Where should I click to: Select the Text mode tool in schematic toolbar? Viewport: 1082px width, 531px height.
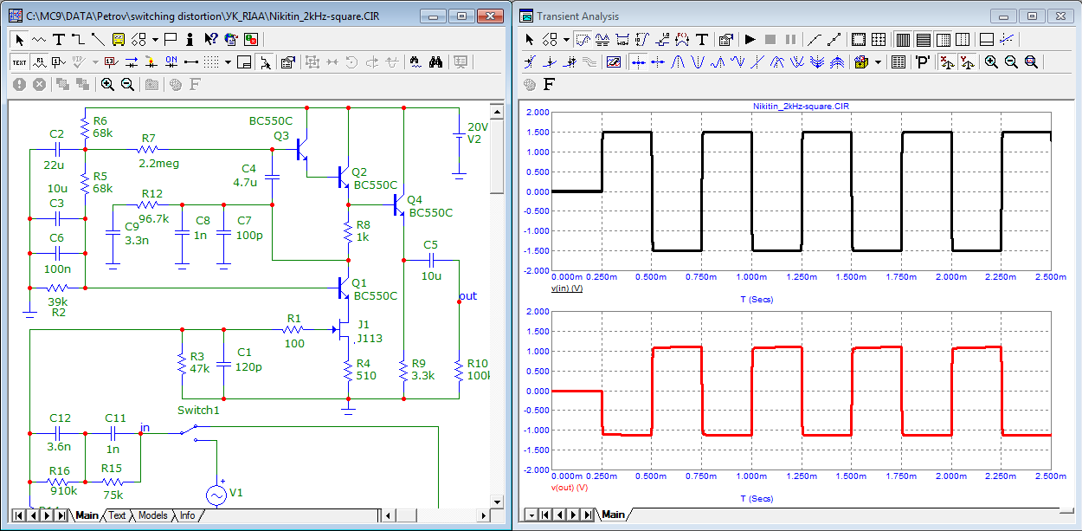(x=59, y=39)
